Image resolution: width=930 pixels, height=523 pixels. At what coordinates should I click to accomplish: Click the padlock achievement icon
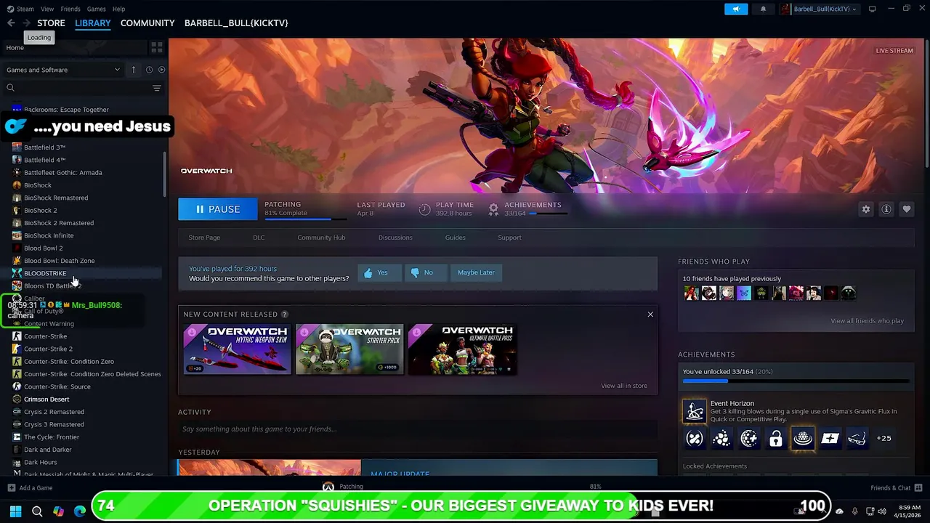pos(776,438)
